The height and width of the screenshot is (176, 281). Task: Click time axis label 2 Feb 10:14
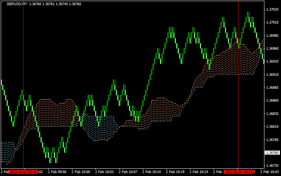152,172
